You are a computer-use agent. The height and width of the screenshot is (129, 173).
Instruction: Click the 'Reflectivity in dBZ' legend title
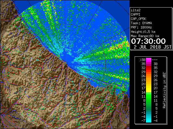pyautogui.click(x=164, y=90)
